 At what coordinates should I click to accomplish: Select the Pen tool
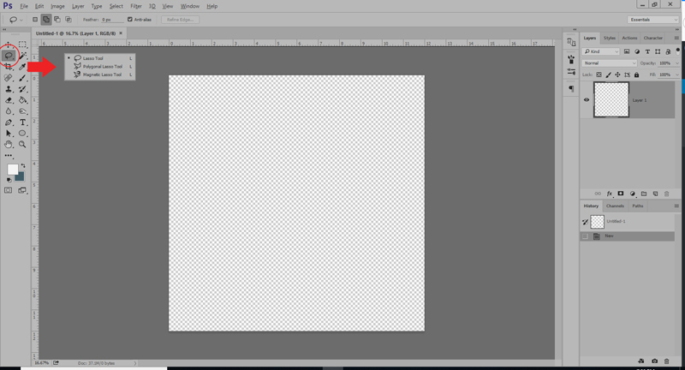tap(9, 122)
